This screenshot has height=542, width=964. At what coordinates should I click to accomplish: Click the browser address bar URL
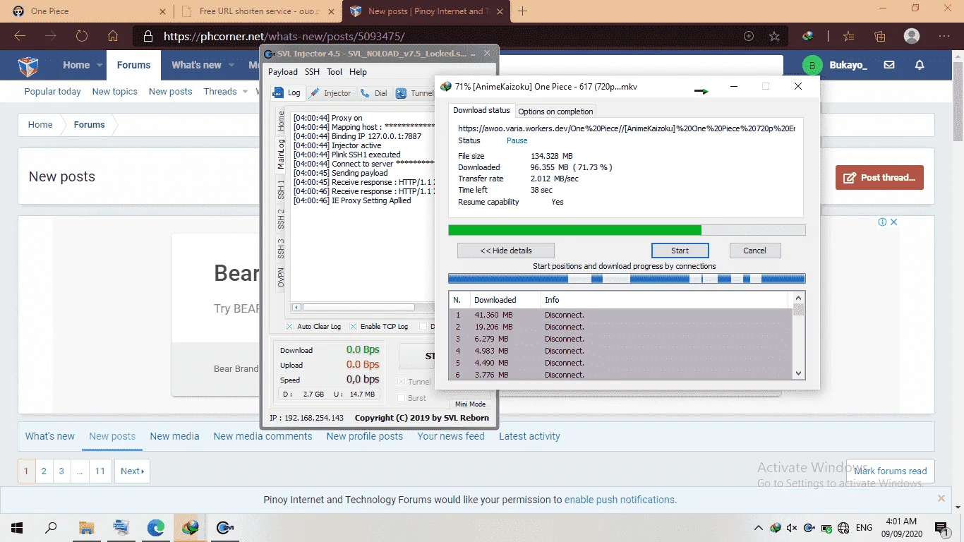[x=284, y=36]
